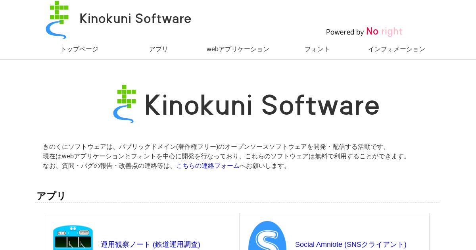Click the blue Social Amniote S icon
The image size is (476, 250).
(267, 235)
